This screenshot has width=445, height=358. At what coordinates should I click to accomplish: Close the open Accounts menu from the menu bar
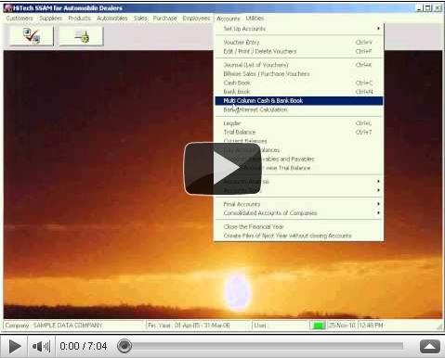(x=229, y=19)
